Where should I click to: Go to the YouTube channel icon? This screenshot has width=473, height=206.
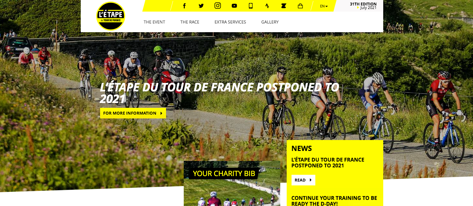pos(234,6)
